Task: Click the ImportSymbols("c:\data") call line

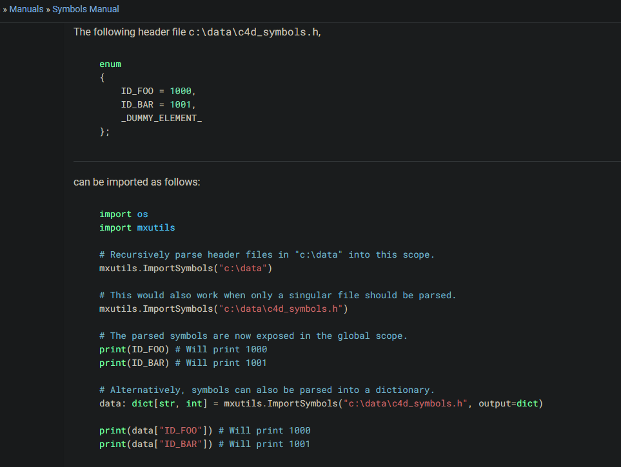Action: click(x=186, y=268)
